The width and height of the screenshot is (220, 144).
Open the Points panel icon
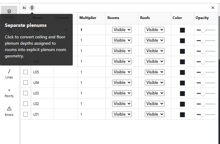pyautogui.click(x=9, y=90)
